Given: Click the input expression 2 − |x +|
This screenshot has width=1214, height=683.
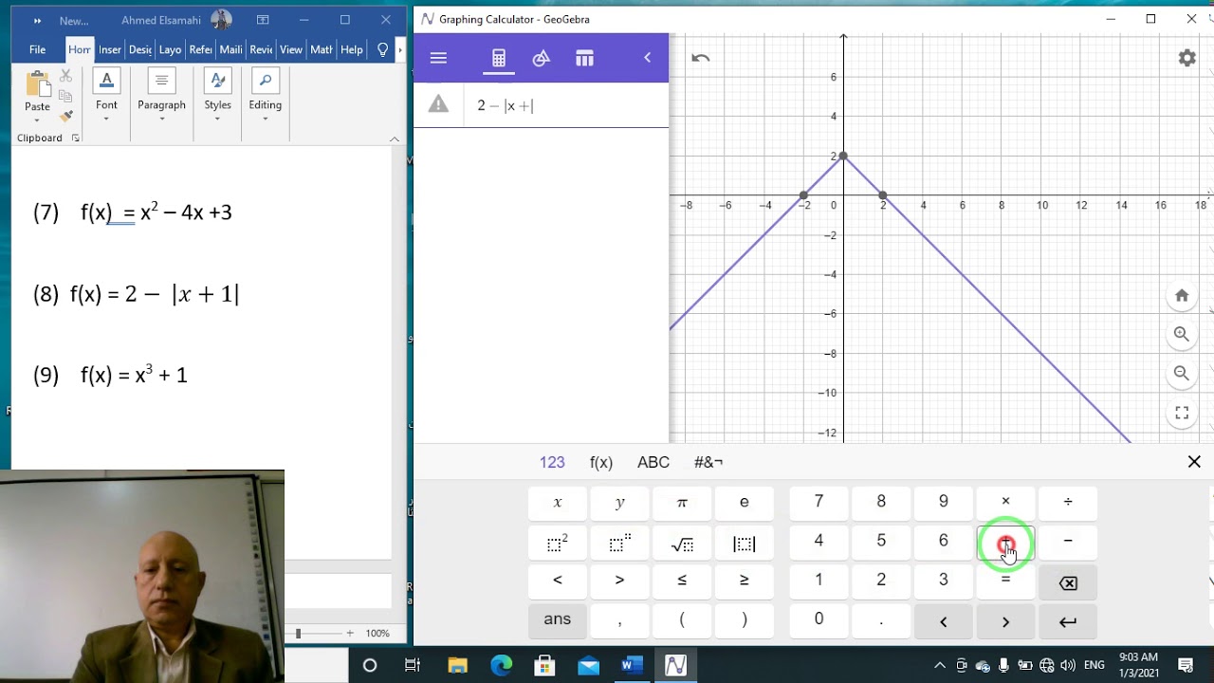Looking at the screenshot, I should (506, 105).
